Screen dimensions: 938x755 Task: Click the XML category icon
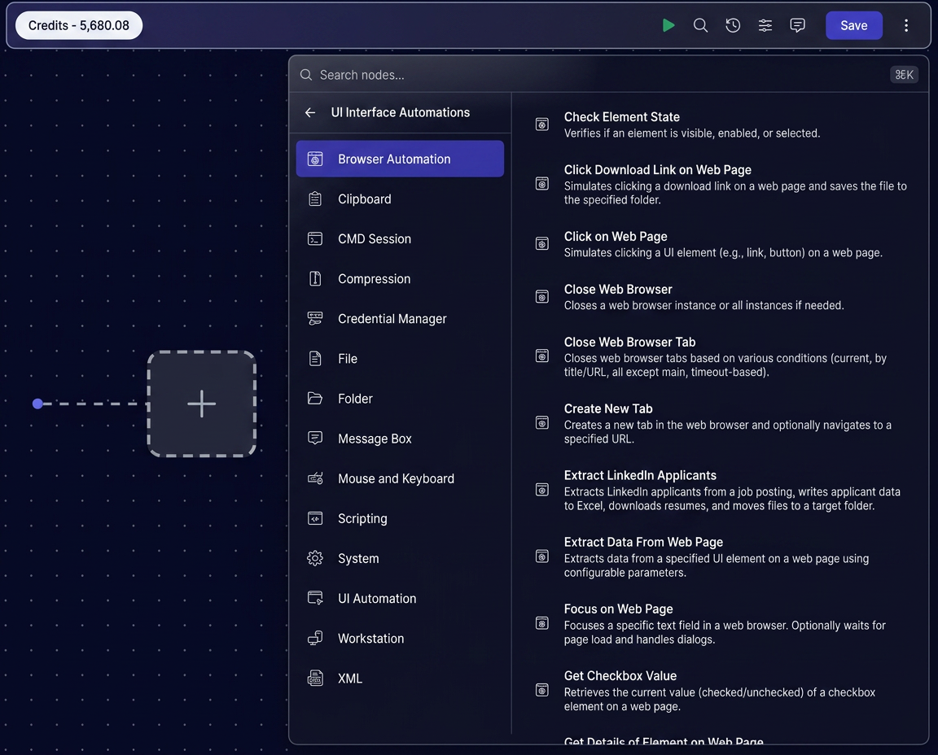pyautogui.click(x=315, y=679)
